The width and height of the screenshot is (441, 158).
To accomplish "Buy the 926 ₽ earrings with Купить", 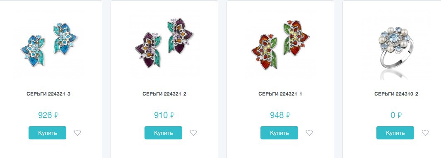I will (x=47, y=133).
